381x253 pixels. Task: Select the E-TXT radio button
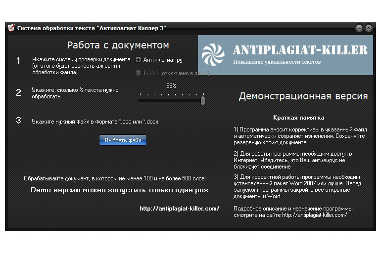(138, 73)
